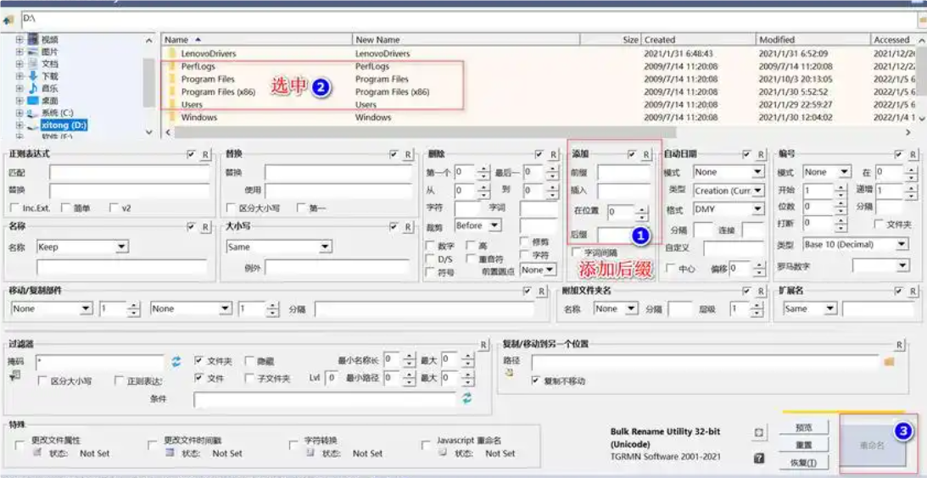Viewport: 927px width, 478px height.
Task: Click the parent folder up-arrow icon
Action: [8, 19]
